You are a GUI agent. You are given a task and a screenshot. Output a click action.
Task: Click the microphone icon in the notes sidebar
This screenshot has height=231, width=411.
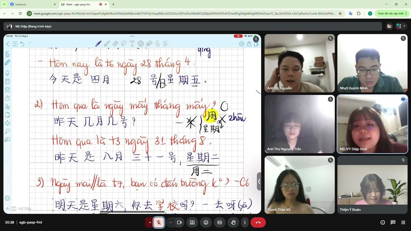point(7,73)
